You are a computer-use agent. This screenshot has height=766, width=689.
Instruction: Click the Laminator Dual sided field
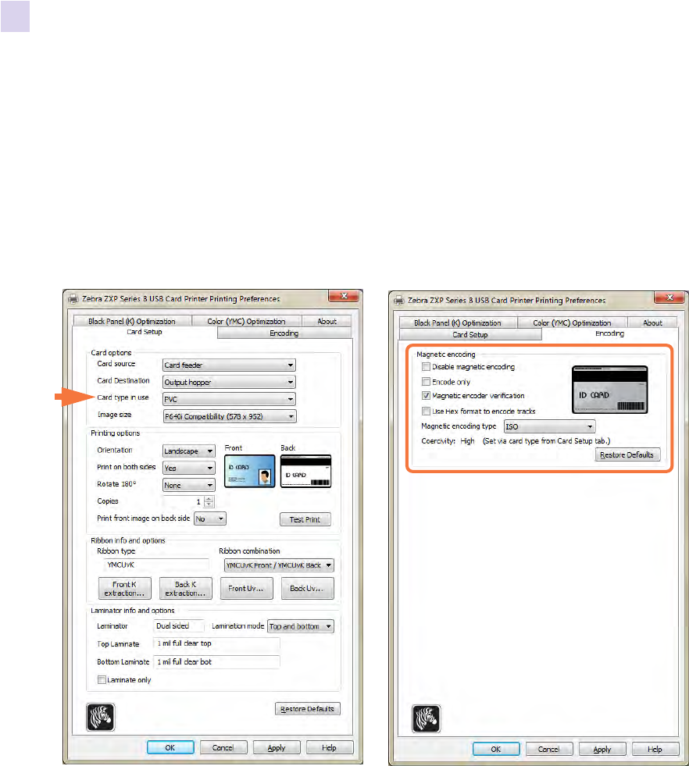point(179,625)
